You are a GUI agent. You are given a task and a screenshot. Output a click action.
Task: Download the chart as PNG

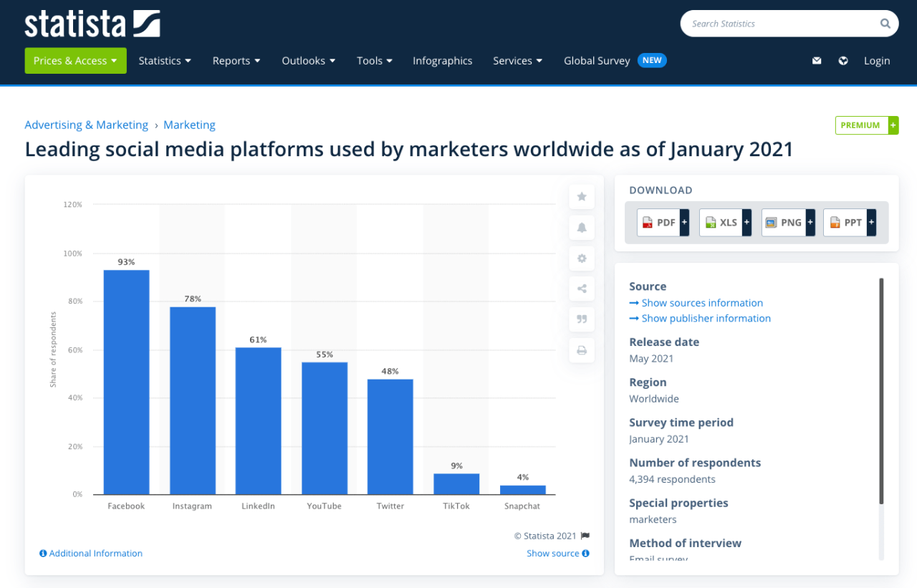point(784,222)
